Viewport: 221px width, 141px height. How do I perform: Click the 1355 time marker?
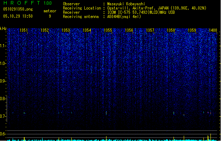(108, 30)
